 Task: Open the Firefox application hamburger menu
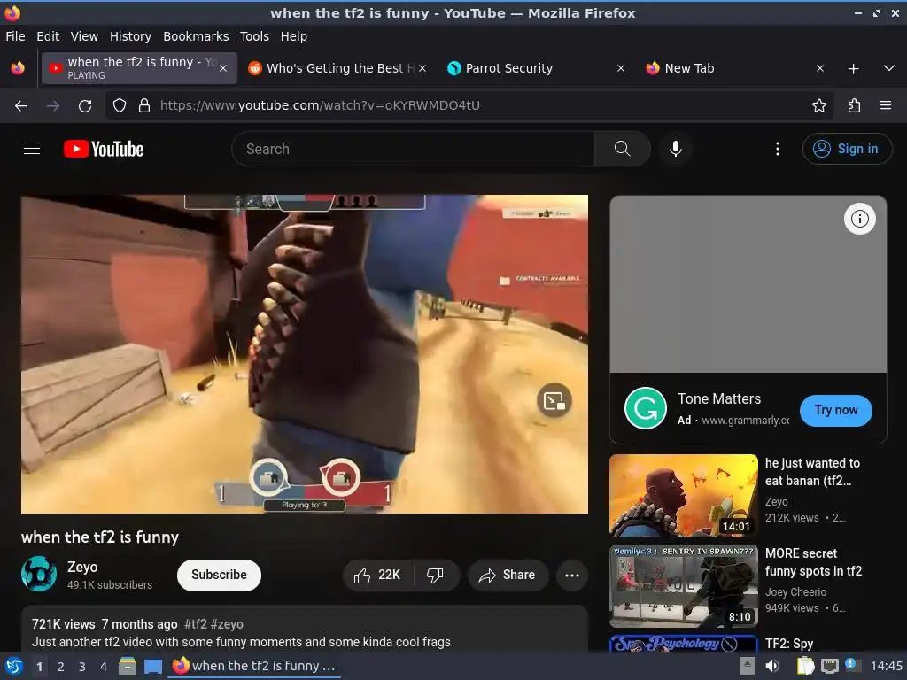885,106
